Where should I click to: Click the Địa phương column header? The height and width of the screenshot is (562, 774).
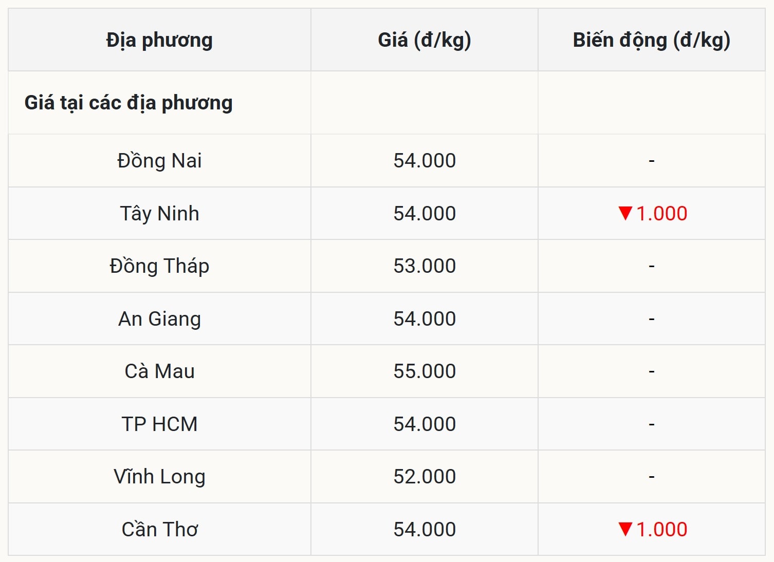pyautogui.click(x=159, y=40)
